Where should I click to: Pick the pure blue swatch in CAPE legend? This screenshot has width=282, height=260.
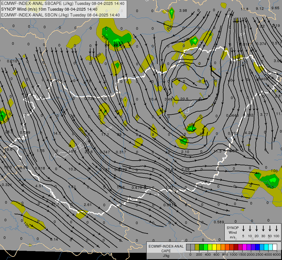(x=257, y=247)
